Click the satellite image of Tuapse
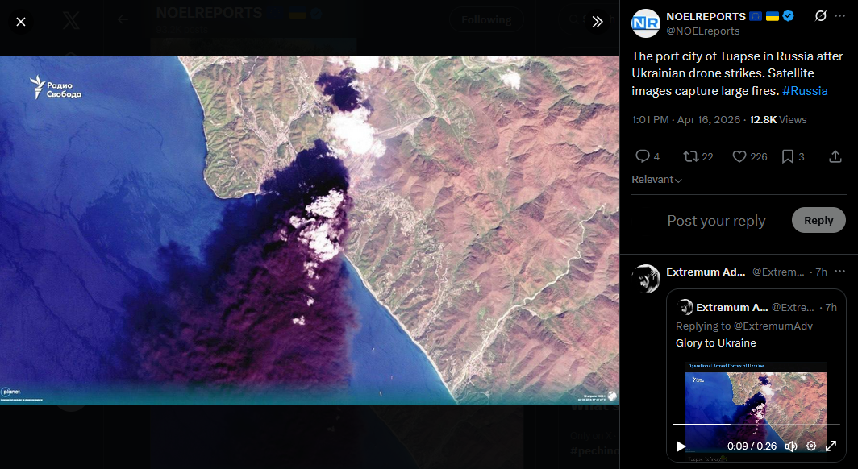The width and height of the screenshot is (858, 469). (x=309, y=230)
